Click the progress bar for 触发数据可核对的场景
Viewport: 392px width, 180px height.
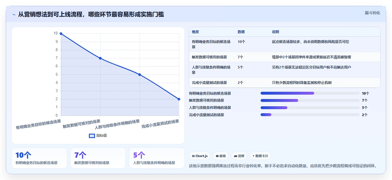tap(310, 100)
